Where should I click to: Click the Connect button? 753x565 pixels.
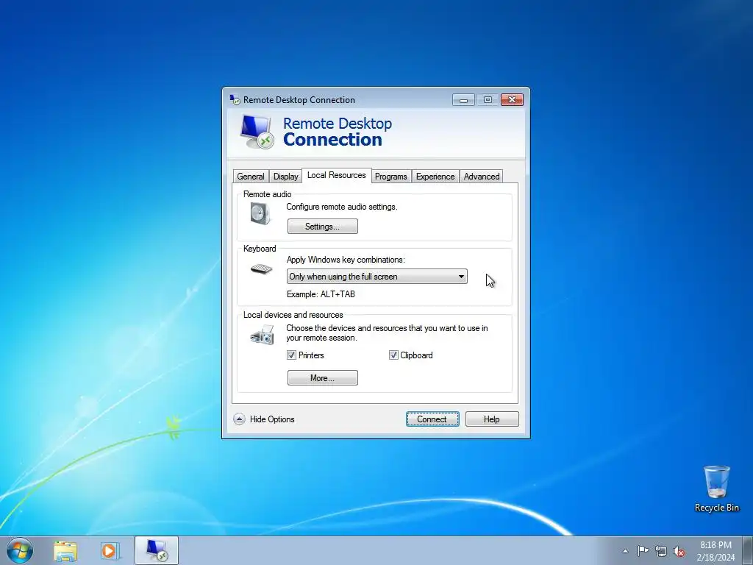(x=432, y=419)
